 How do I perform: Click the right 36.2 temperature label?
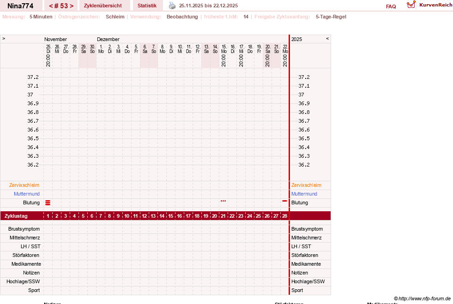304,165
